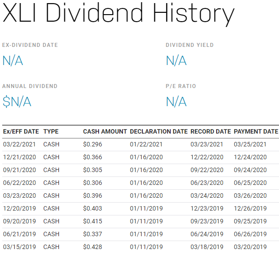Click the RECORD DATE column header
279x253 pixels.
tap(210, 131)
